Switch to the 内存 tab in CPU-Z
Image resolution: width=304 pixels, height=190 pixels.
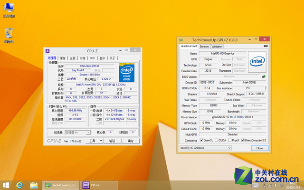click(x=82, y=58)
